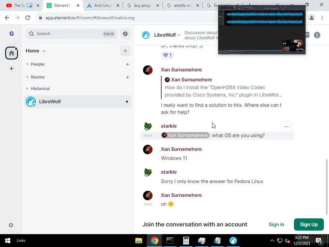Image resolution: width=329 pixels, height=247 pixels.
Task: Click the muted volume tray icon
Action: pos(288,241)
